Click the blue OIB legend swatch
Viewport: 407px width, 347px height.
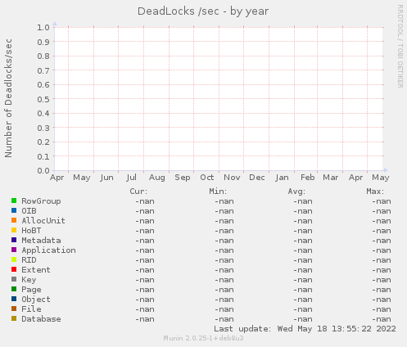coord(14,210)
